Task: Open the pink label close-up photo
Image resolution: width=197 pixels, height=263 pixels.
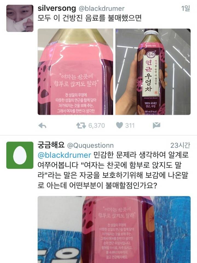Action: pos(75,72)
